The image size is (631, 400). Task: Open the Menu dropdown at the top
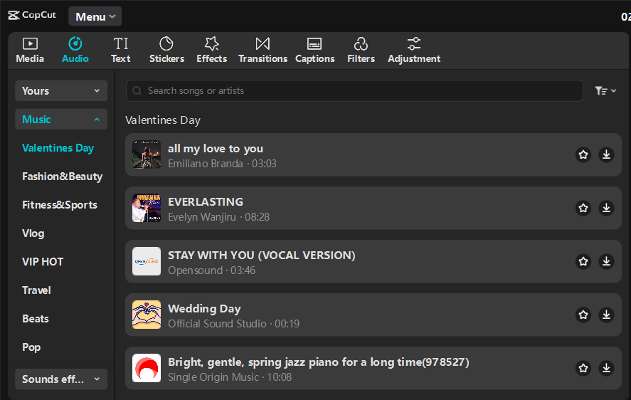tap(95, 16)
